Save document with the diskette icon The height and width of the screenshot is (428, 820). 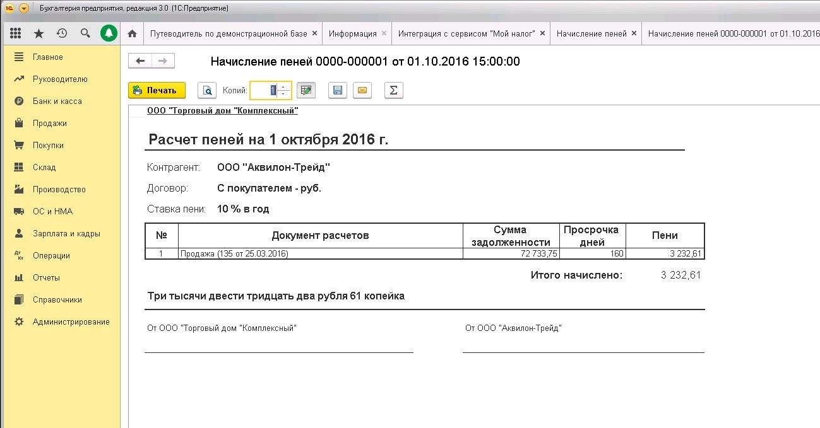click(x=338, y=90)
